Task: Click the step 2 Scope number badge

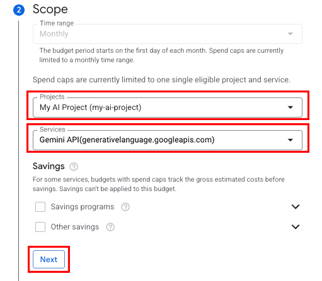Action: [x=19, y=10]
